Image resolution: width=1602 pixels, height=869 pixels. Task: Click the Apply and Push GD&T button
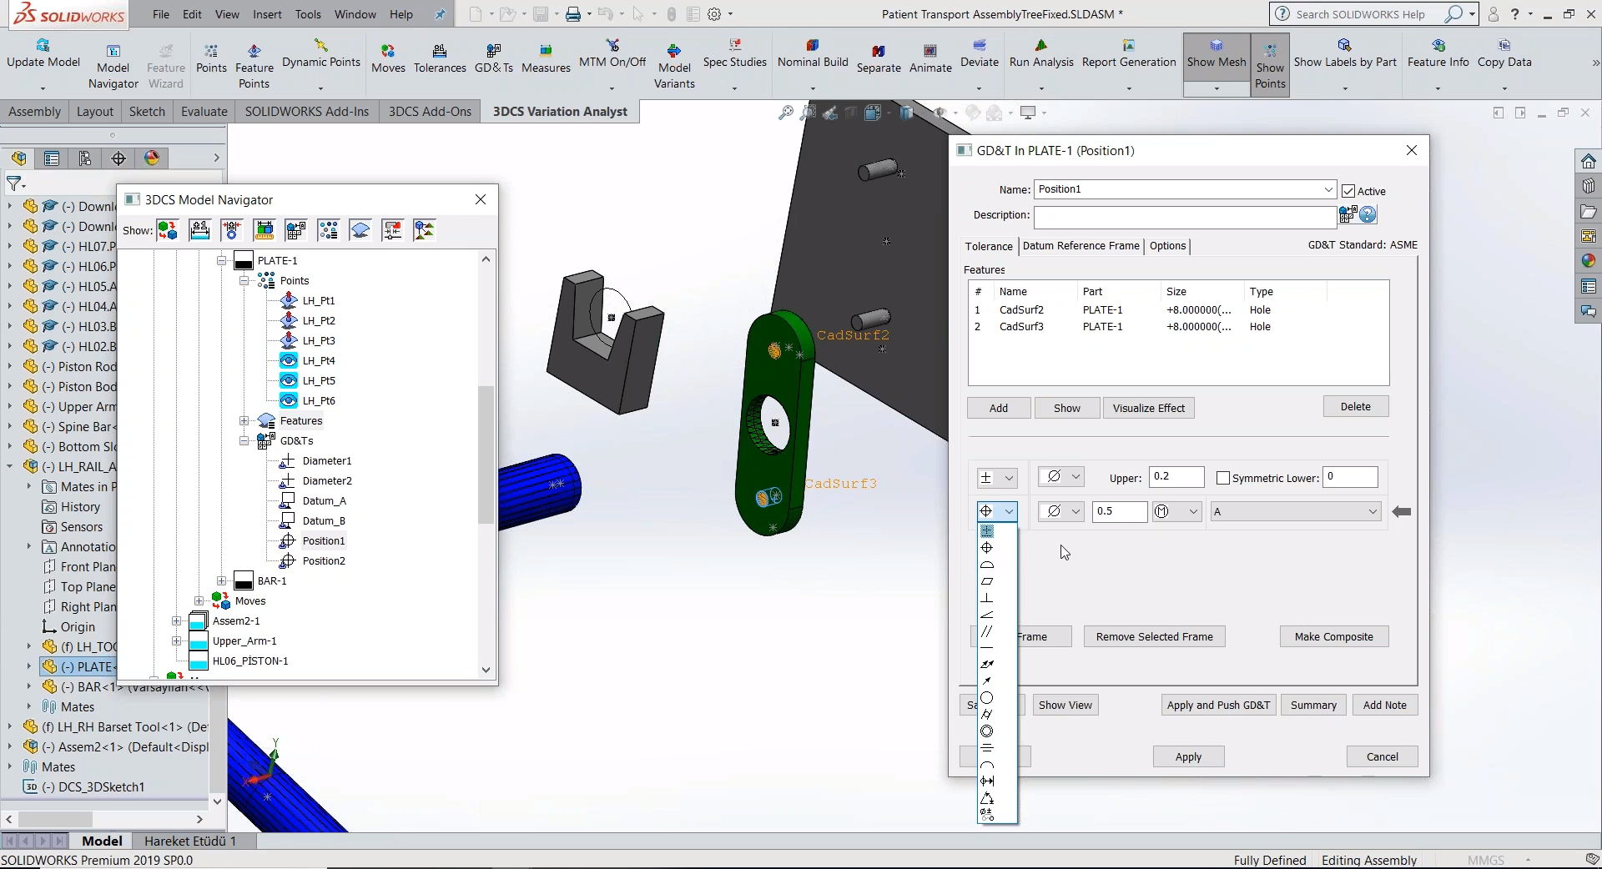point(1217,705)
